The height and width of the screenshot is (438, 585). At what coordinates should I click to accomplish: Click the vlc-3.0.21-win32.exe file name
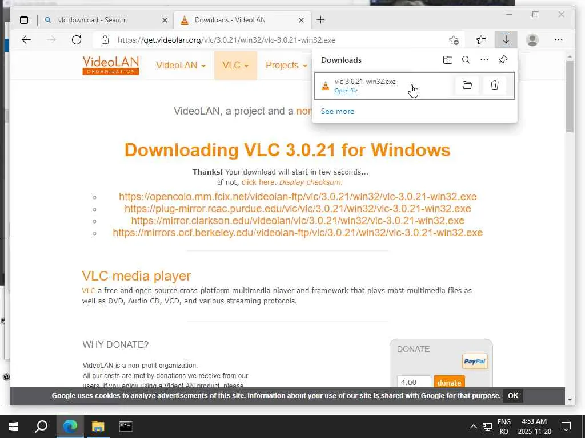(x=365, y=82)
